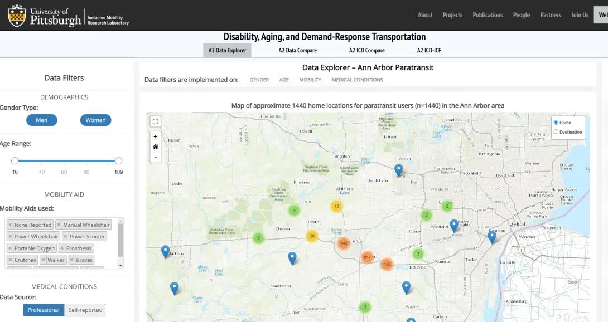Open the Publications menu item
Image resolution: width=608 pixels, height=322 pixels.
click(488, 15)
